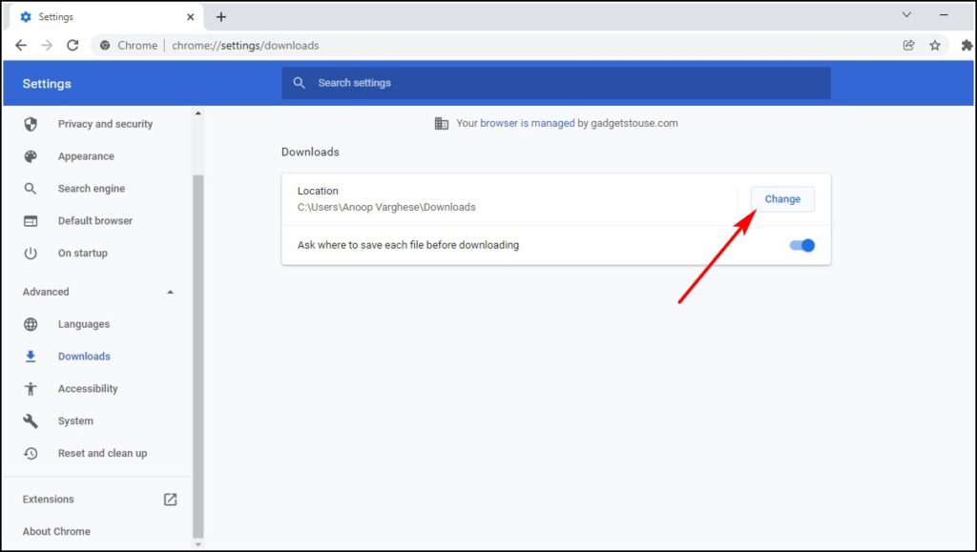Collapse the Advanced section
The image size is (977, 552).
coord(170,292)
